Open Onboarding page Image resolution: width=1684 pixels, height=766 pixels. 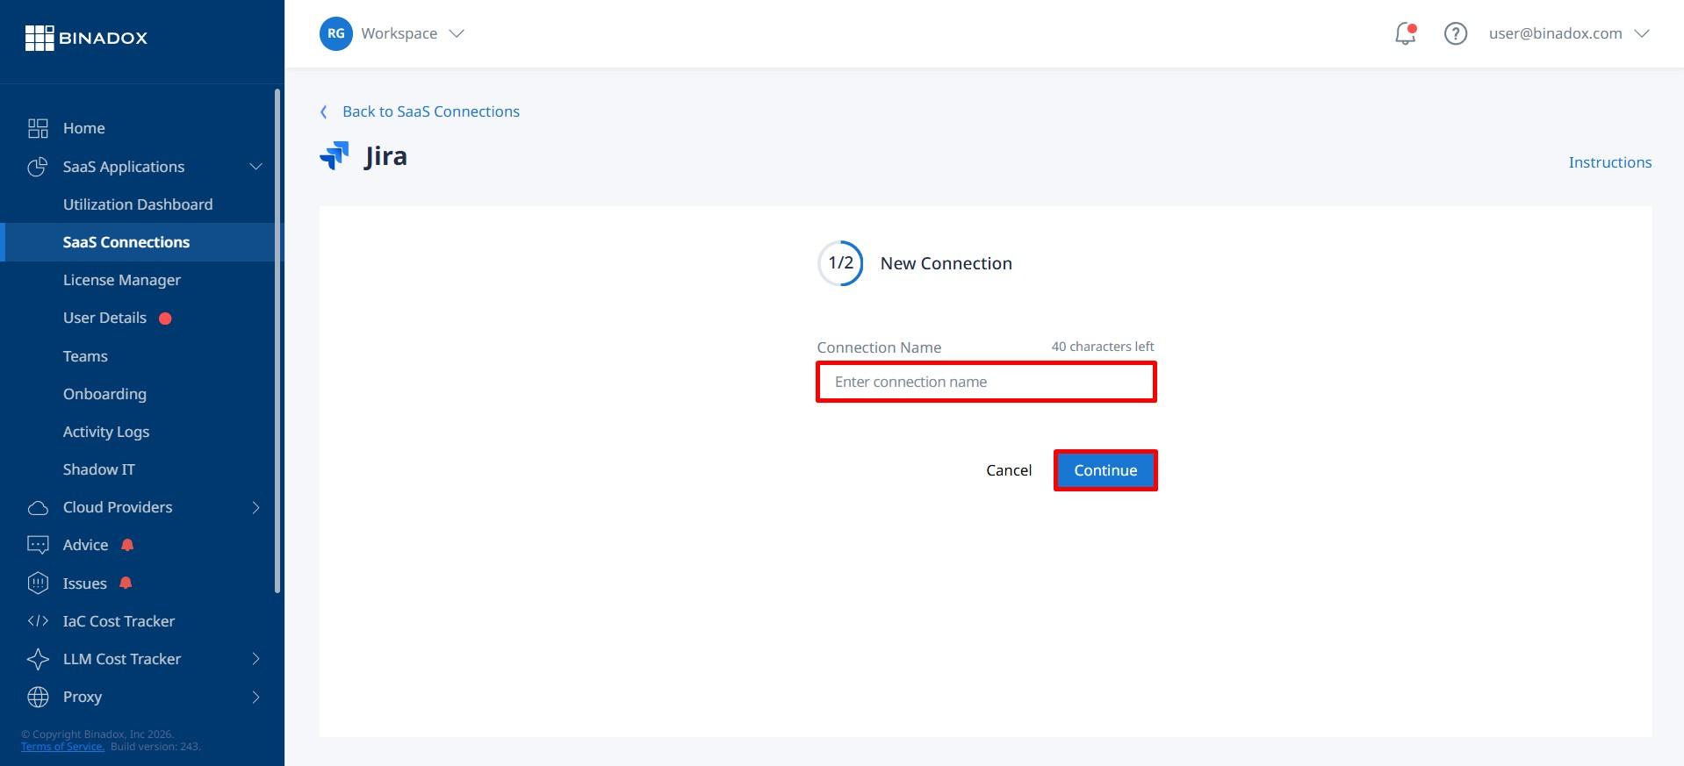click(x=104, y=394)
